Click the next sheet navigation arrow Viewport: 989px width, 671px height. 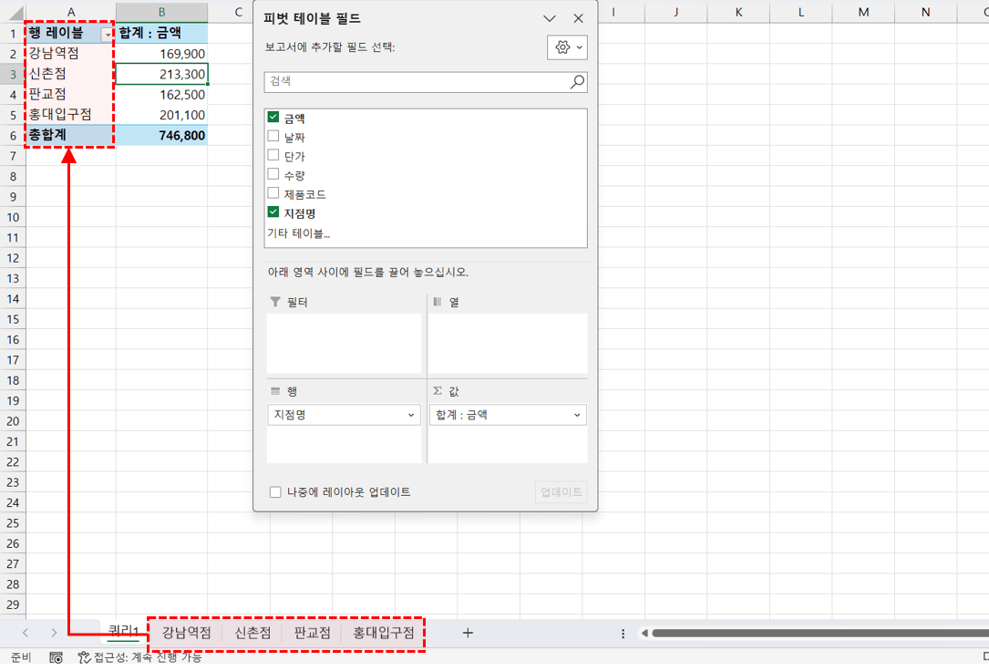pyautogui.click(x=53, y=633)
